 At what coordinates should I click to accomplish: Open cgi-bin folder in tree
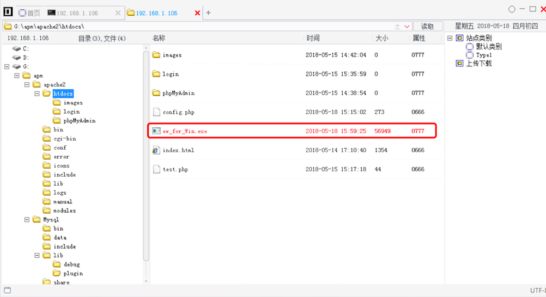(65, 138)
